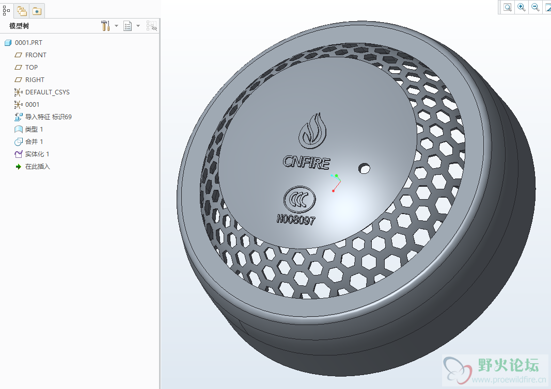The width and height of the screenshot is (551, 389).
Task: Click the CCC mark on the model
Action: coord(300,200)
